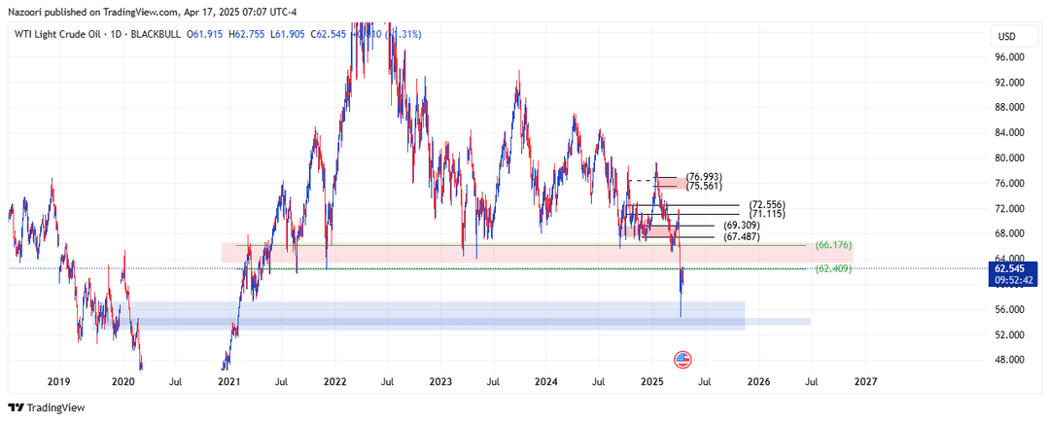This screenshot has width=1050, height=422.
Task: Click the US flag economic event icon
Action: click(x=682, y=360)
